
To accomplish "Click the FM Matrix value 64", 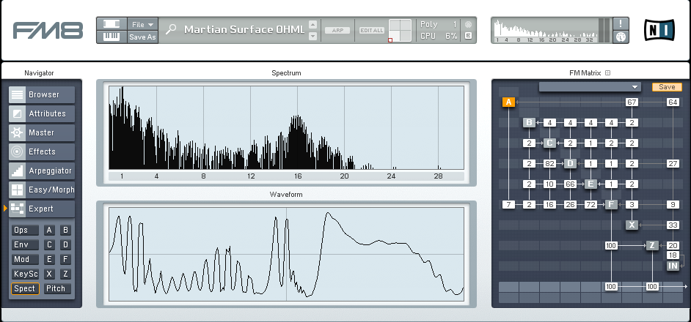I will coord(673,102).
